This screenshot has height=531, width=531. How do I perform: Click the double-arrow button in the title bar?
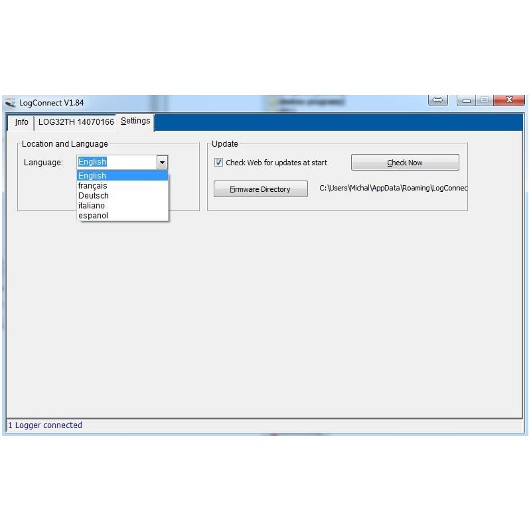tap(437, 100)
